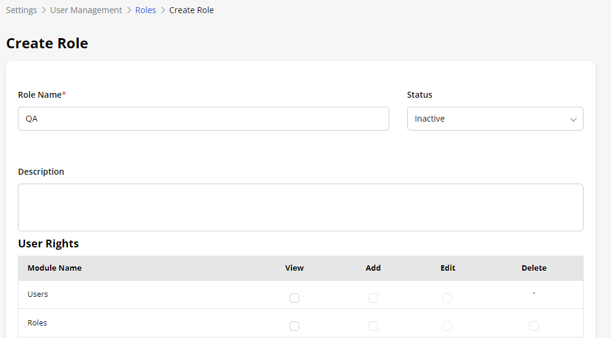Navigate back to Roles breadcrumb link
This screenshot has width=611, height=338.
pyautogui.click(x=145, y=10)
